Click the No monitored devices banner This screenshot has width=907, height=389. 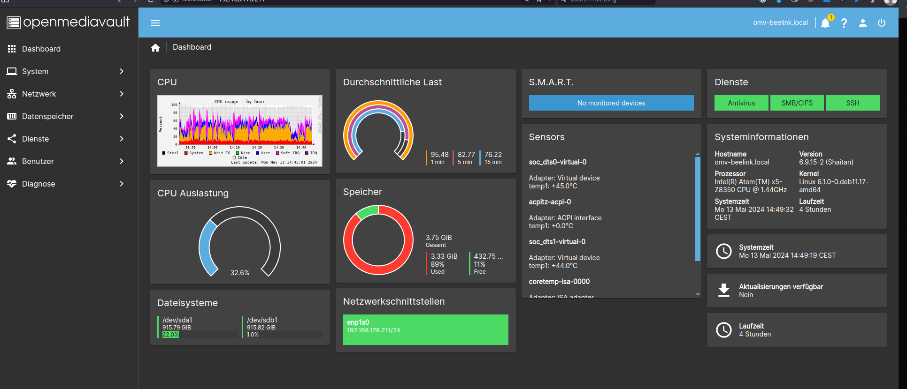click(611, 103)
